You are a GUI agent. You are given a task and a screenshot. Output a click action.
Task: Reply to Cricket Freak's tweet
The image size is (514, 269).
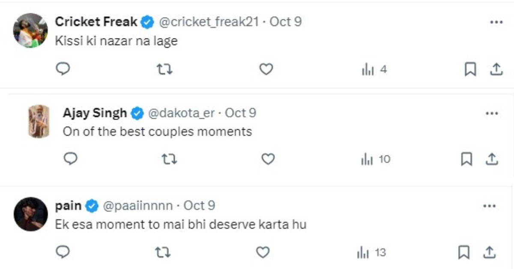point(63,69)
